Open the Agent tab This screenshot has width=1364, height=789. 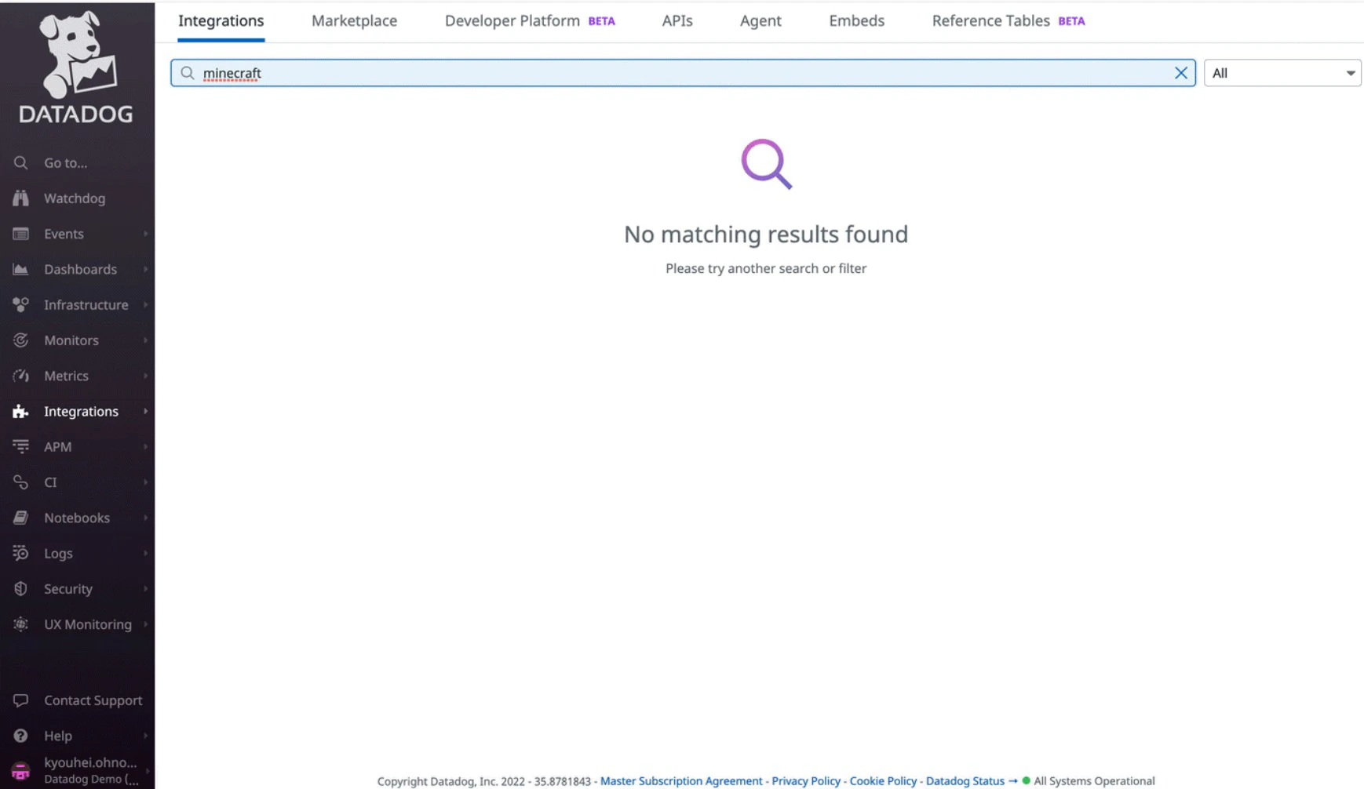760,21
